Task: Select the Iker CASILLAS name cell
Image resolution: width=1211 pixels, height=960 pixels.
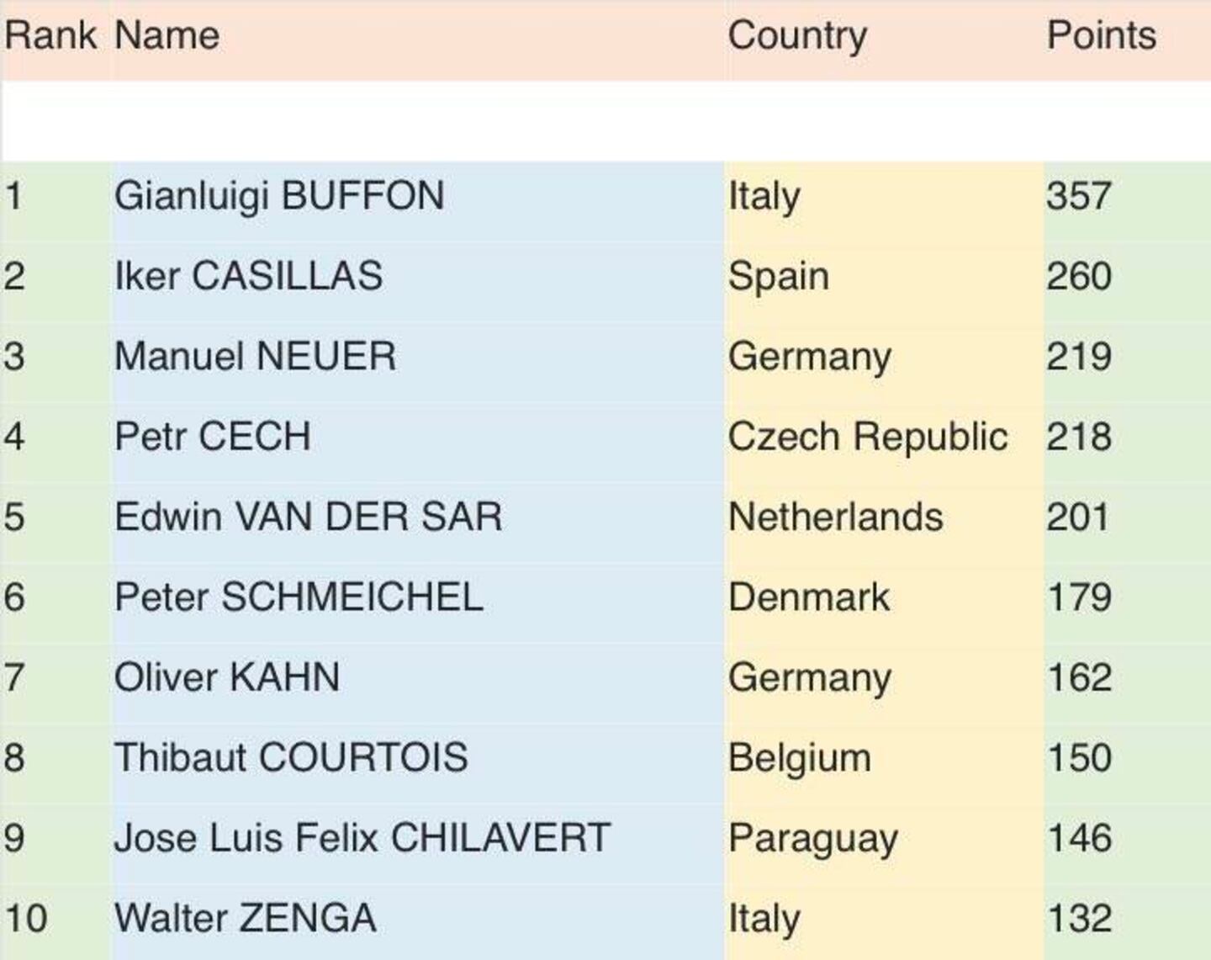Action: (248, 276)
